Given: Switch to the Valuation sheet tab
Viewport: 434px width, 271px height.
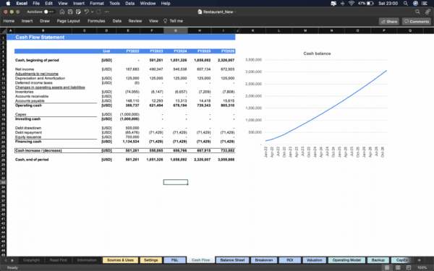Looking at the screenshot, I should pos(314,260).
